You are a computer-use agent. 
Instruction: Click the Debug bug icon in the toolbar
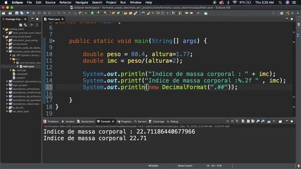[x=86, y=13]
